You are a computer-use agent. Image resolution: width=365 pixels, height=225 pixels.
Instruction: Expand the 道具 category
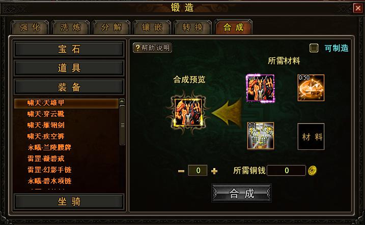pos(69,68)
